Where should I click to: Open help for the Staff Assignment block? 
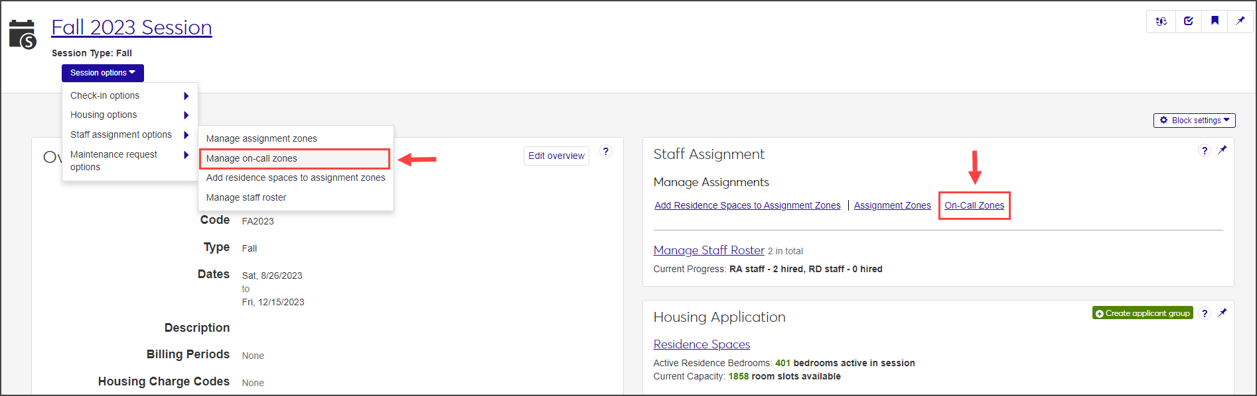tap(1205, 150)
